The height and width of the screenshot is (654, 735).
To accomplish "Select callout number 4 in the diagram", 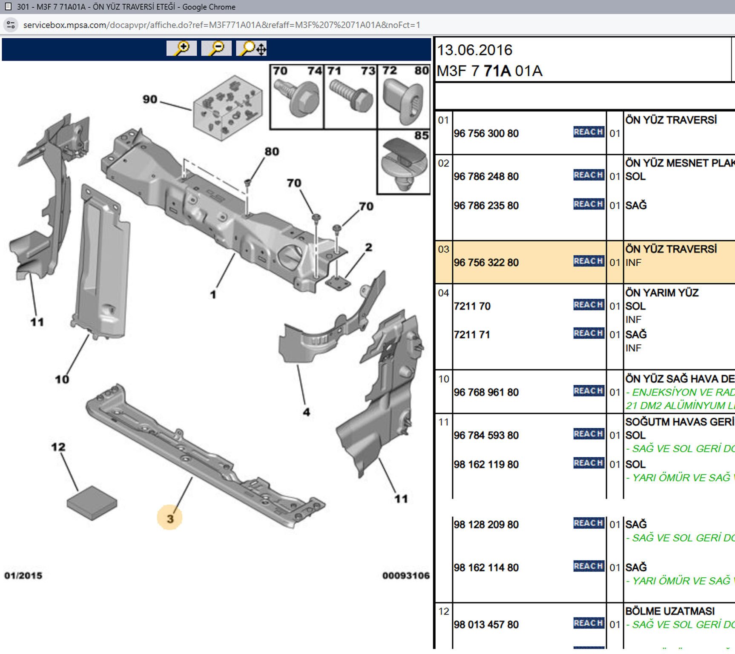I will tap(306, 412).
